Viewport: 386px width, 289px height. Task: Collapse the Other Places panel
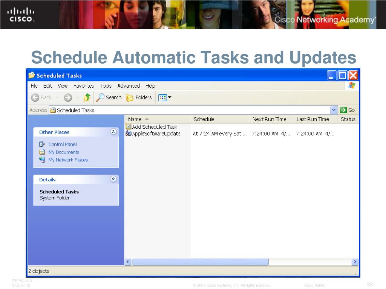113,132
